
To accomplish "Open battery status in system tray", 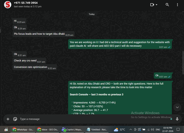I will [144, 129].
